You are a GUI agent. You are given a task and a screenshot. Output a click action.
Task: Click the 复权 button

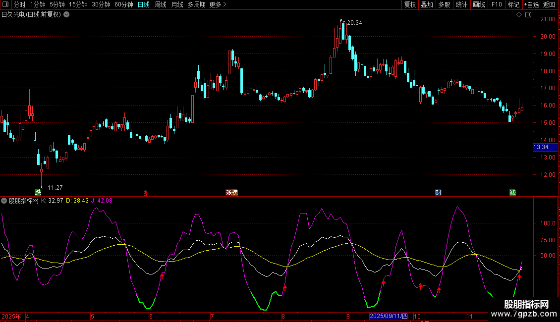point(410,4)
